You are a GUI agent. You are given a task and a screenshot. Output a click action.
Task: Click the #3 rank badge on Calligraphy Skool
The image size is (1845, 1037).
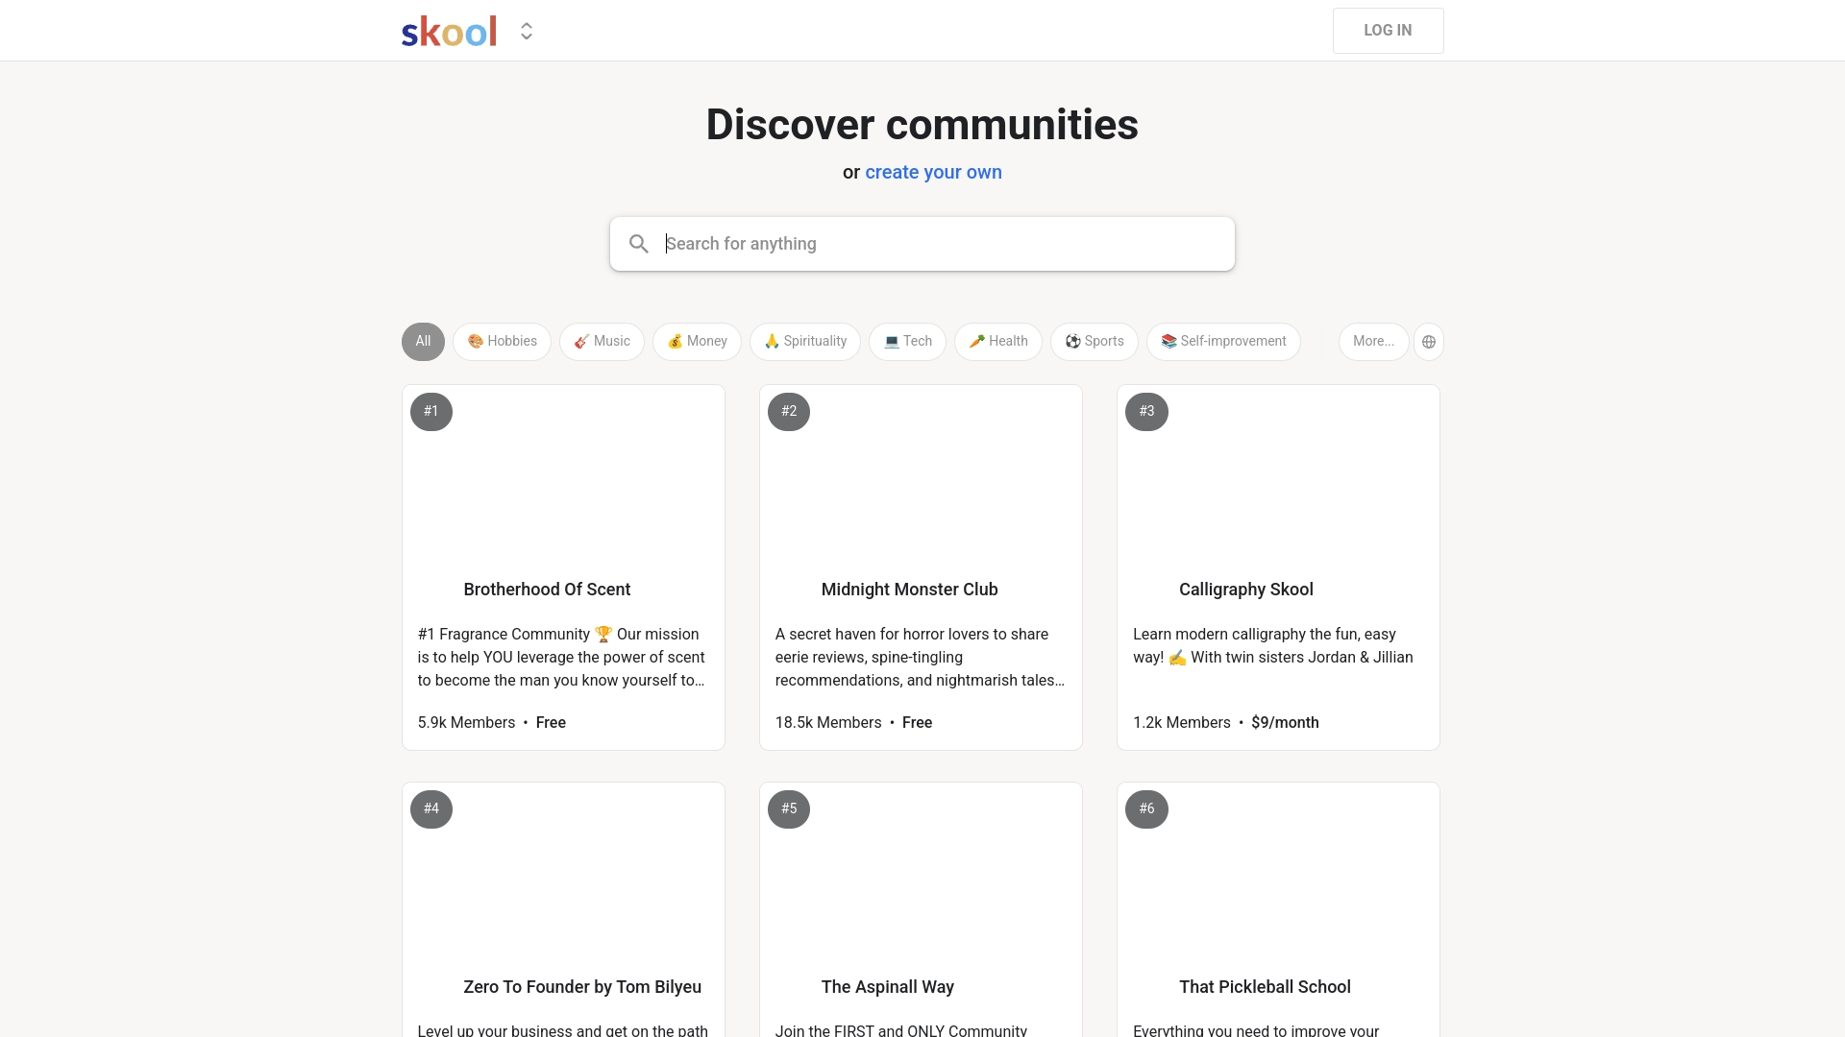tap(1146, 412)
